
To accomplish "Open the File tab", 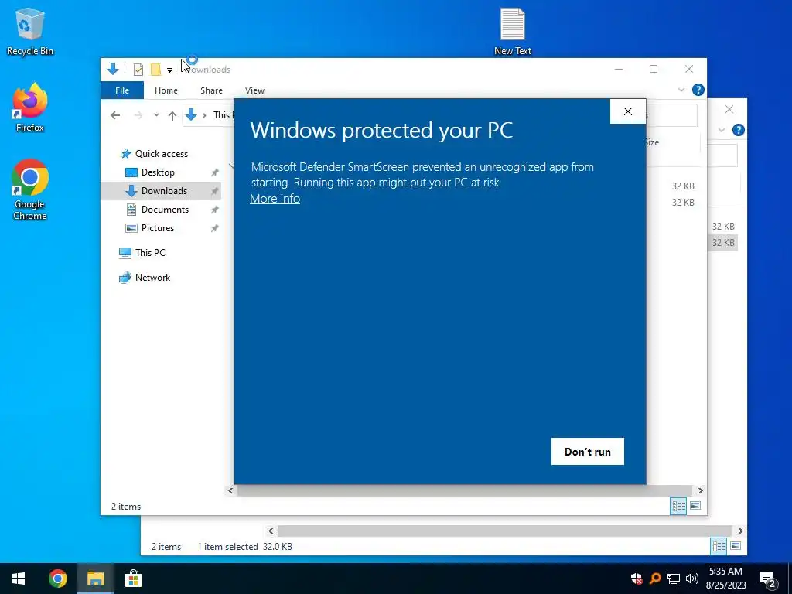I will [122, 90].
